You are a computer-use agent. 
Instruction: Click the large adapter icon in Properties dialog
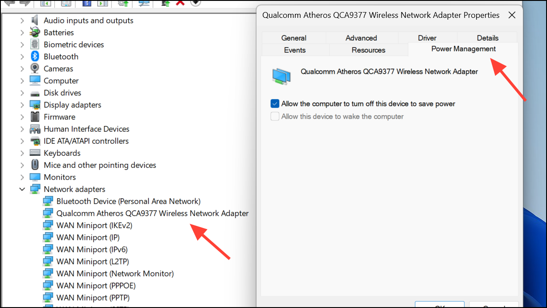281,75
